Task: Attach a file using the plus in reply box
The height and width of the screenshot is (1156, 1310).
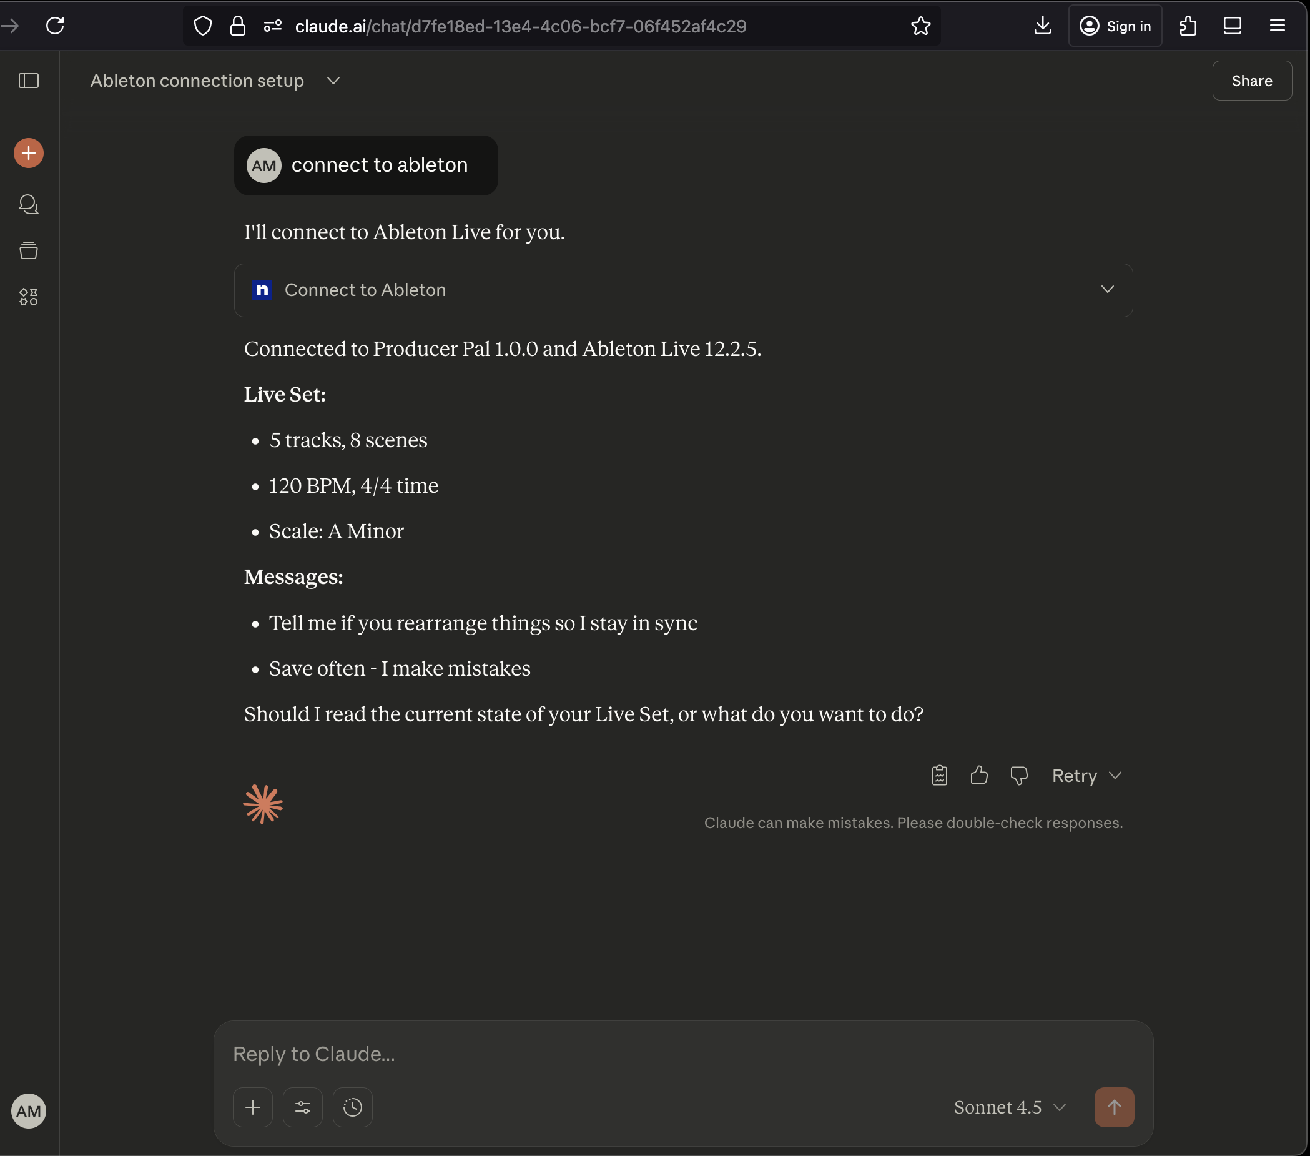Action: (252, 1107)
